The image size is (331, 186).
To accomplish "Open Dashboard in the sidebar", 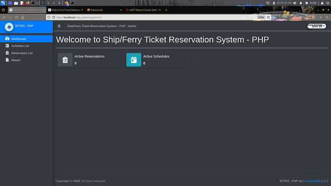I will point(26,39).
